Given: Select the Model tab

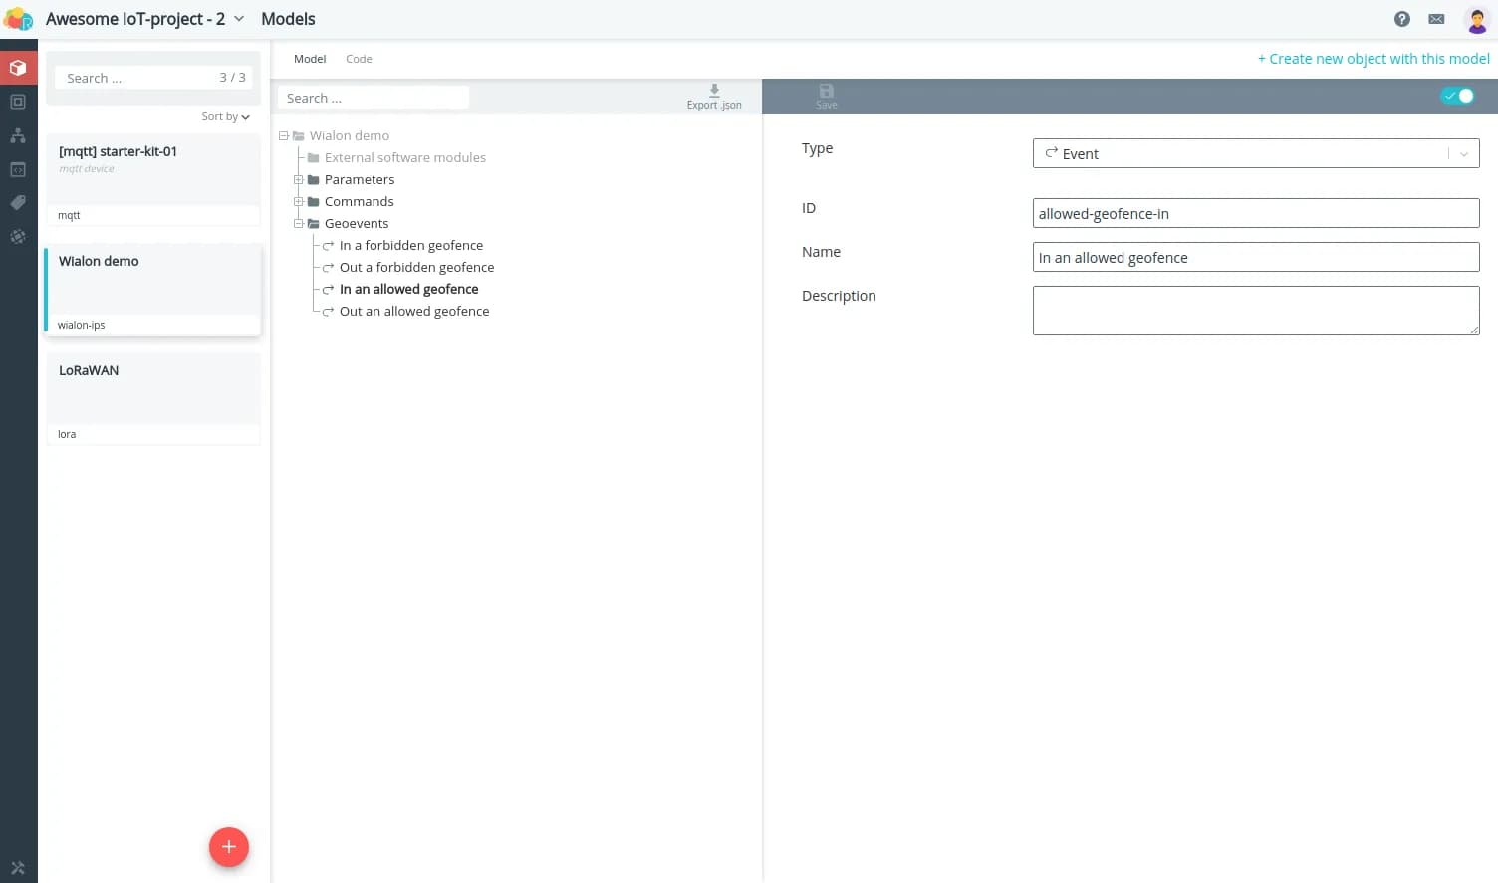Looking at the screenshot, I should (310, 59).
